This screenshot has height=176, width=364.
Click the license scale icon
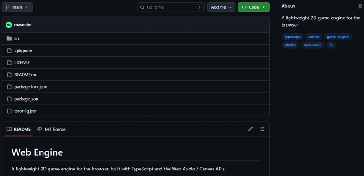(40, 129)
